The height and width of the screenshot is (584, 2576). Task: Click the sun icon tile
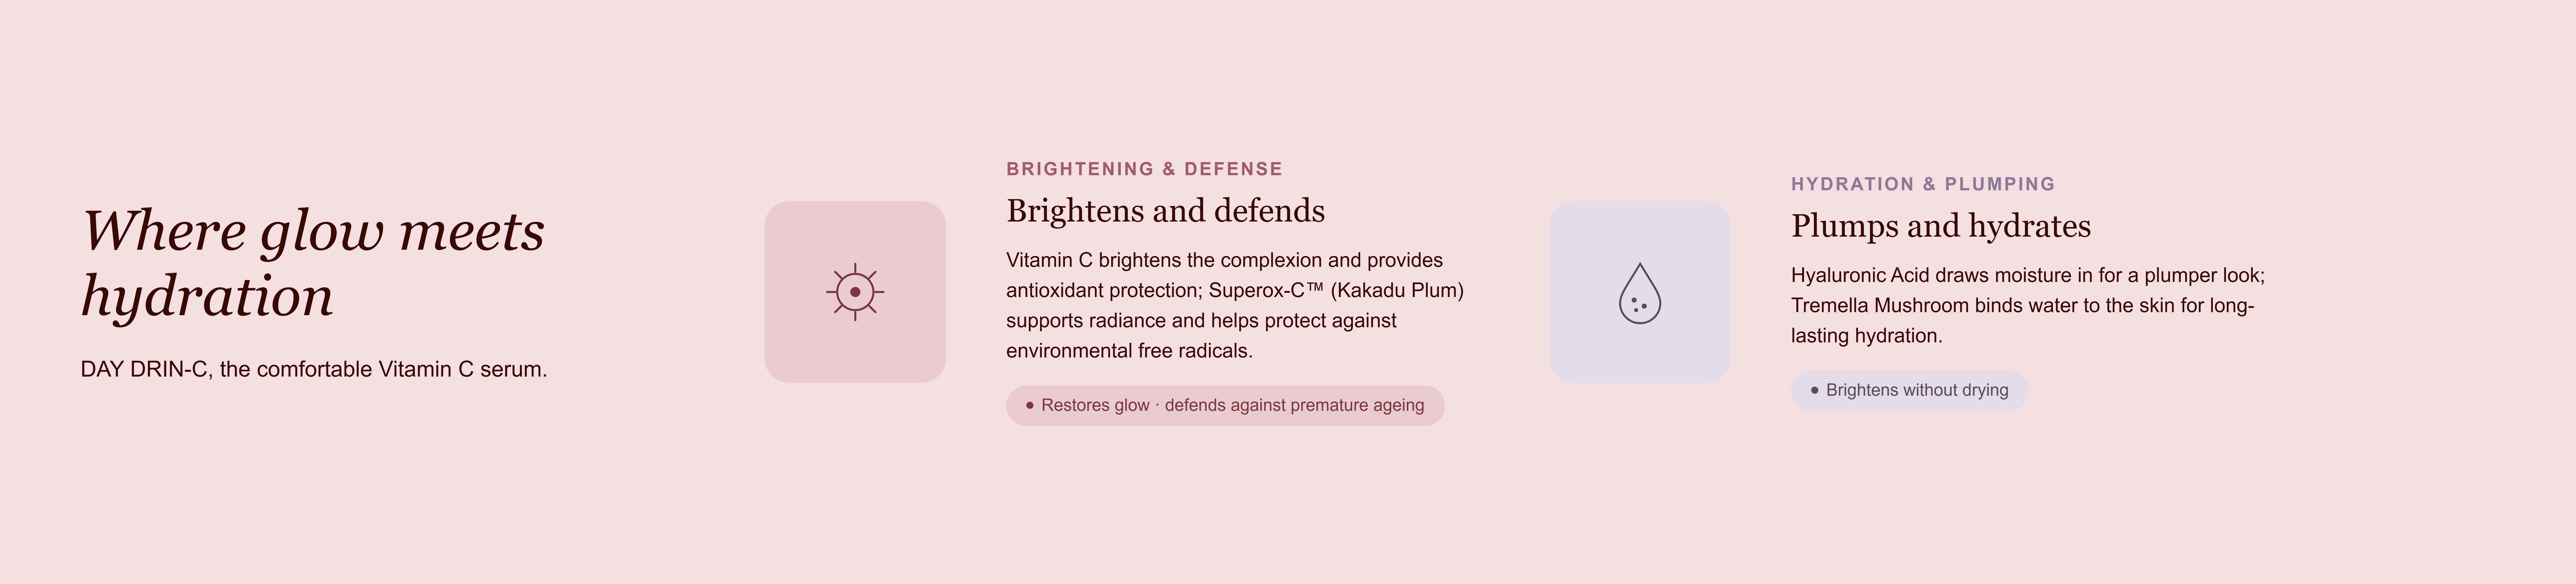[x=855, y=292]
